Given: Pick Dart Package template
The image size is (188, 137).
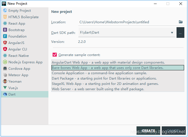Looking at the screenshot, I should [x=118, y=78].
